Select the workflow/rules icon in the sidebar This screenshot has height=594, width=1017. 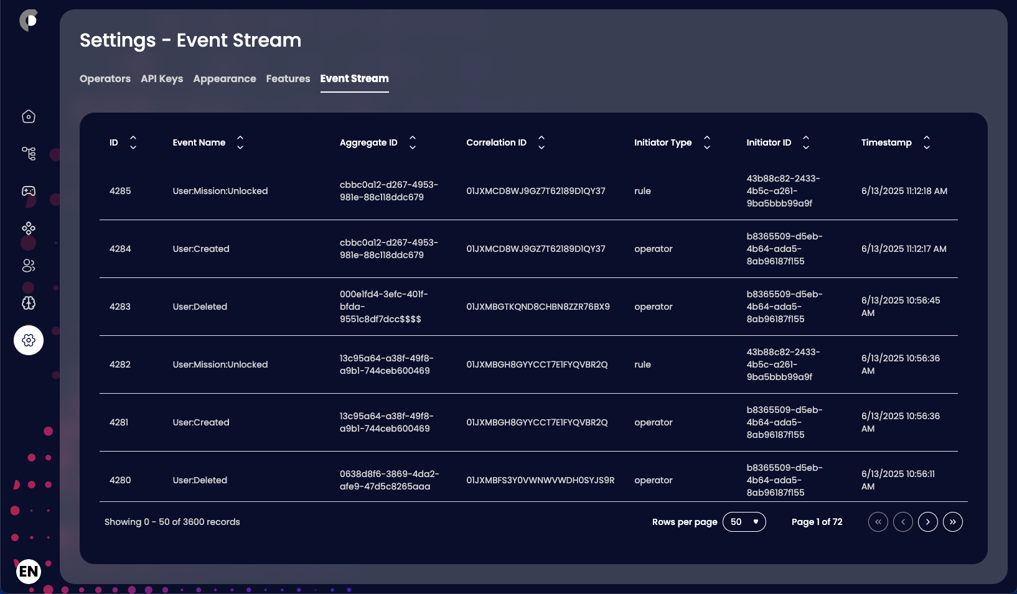point(28,154)
